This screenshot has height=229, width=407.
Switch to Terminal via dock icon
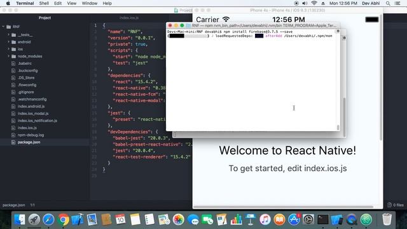(323, 219)
